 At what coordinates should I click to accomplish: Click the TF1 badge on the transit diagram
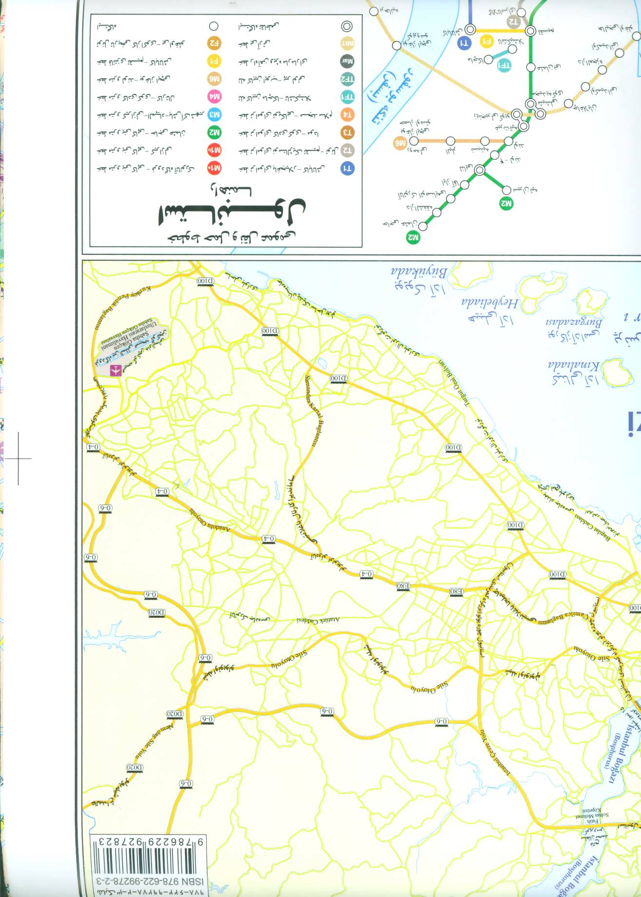(504, 65)
